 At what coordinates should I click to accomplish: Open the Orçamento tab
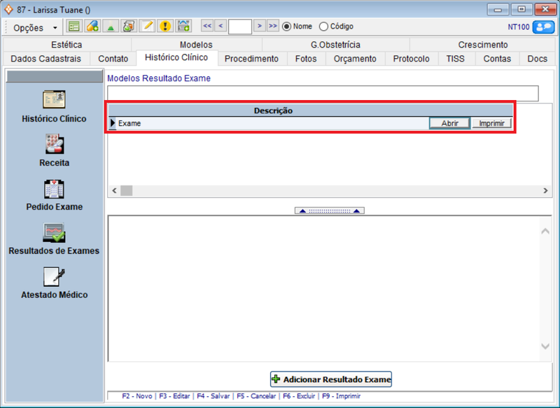pyautogui.click(x=355, y=59)
